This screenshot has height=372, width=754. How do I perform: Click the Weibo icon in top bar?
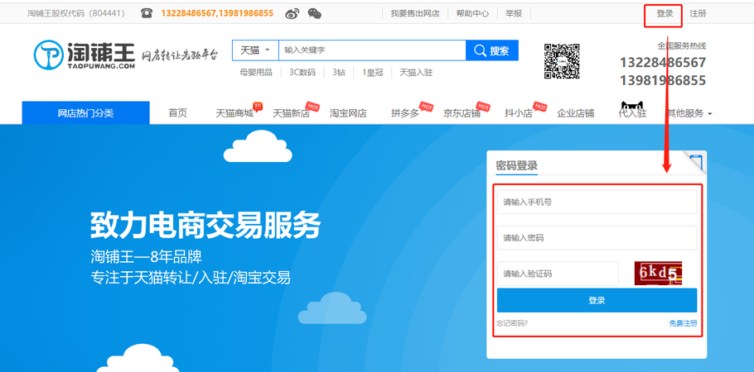(x=292, y=13)
